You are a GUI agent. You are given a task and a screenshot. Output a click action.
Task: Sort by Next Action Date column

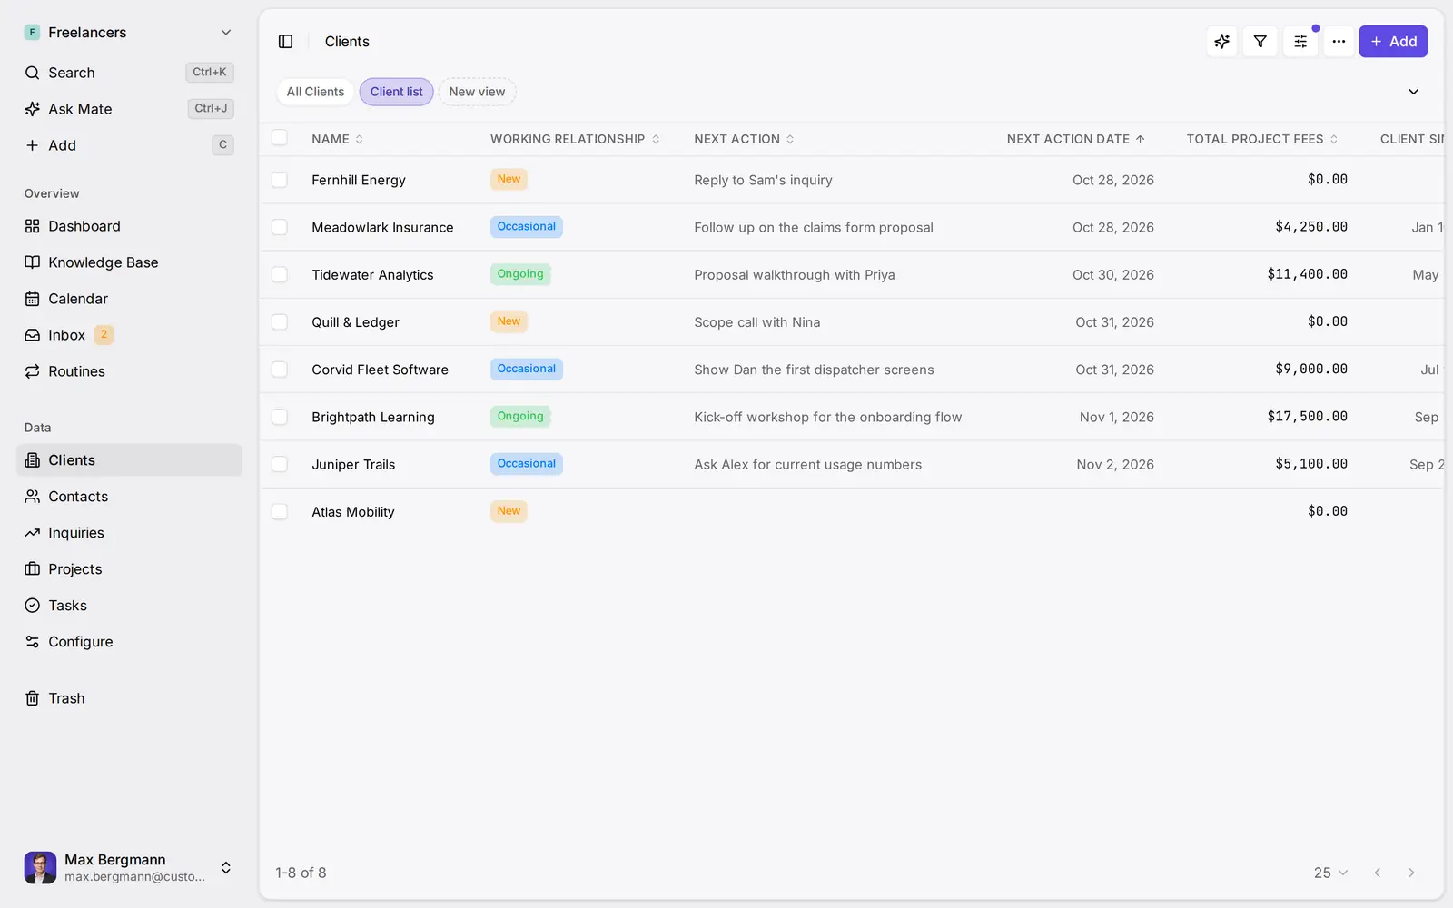[1076, 139]
